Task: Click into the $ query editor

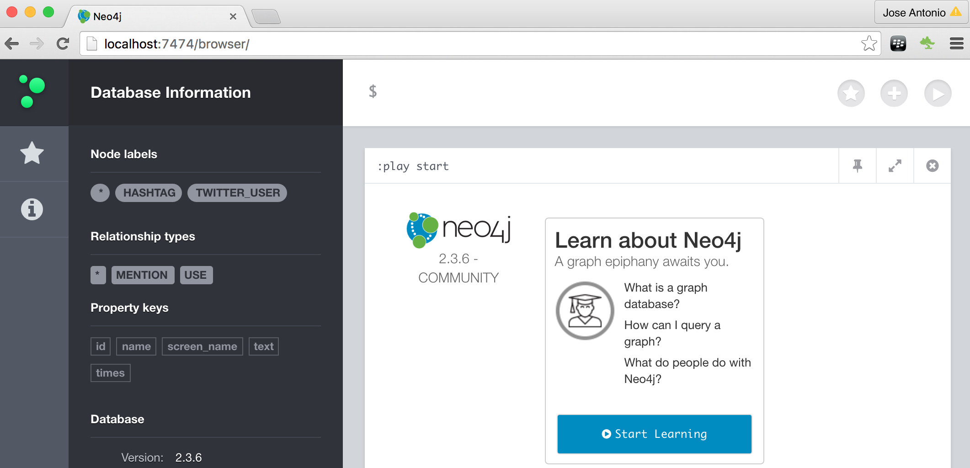Action: coord(594,92)
